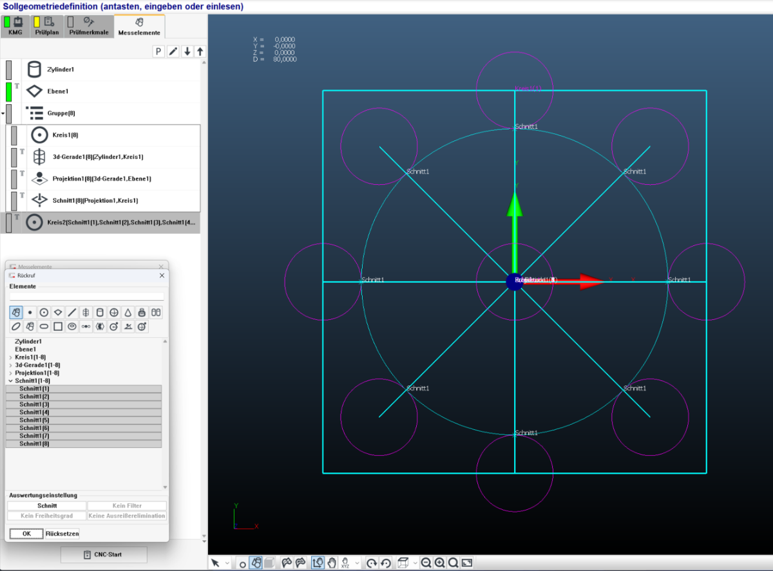Toggle the green status box beside Ebene1
The height and width of the screenshot is (571, 773).
[x=9, y=91]
